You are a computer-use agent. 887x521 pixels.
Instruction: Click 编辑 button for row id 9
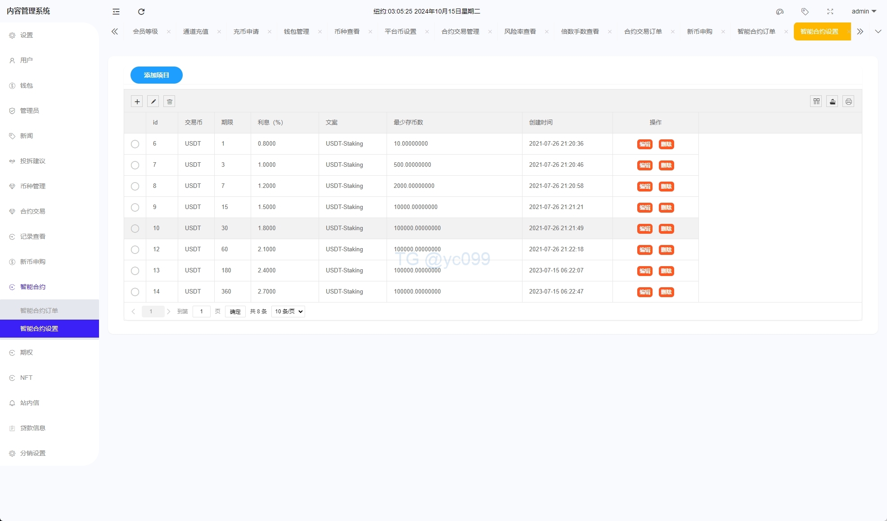[x=645, y=207]
